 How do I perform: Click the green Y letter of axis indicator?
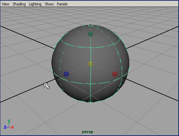pyautogui.click(x=9, y=121)
